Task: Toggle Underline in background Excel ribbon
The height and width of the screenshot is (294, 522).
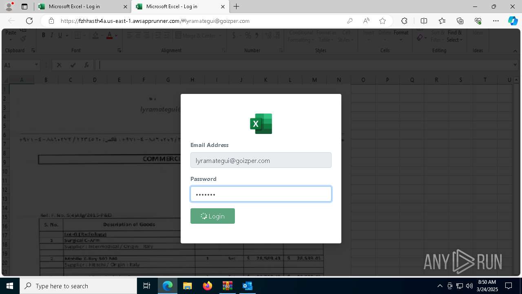Action: (x=60, y=36)
